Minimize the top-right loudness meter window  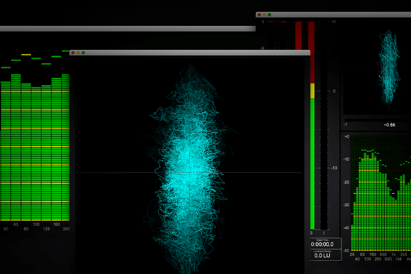264,14
